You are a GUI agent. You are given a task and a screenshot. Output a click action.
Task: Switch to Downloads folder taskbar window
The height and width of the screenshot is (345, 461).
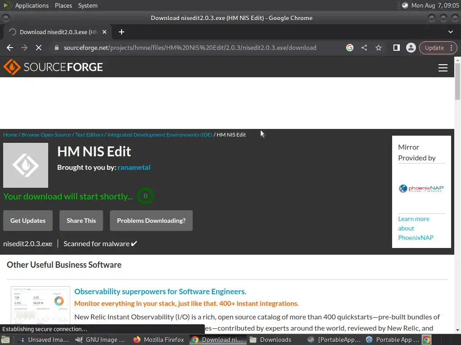tap(271, 340)
